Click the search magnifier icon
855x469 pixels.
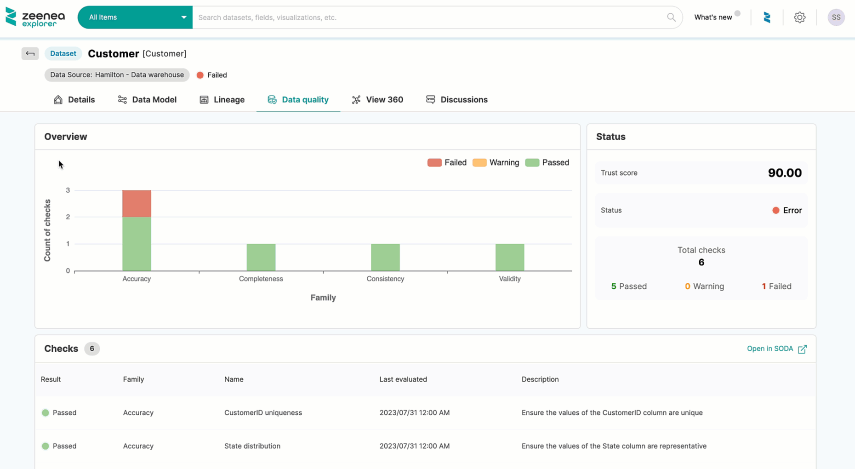[671, 17]
